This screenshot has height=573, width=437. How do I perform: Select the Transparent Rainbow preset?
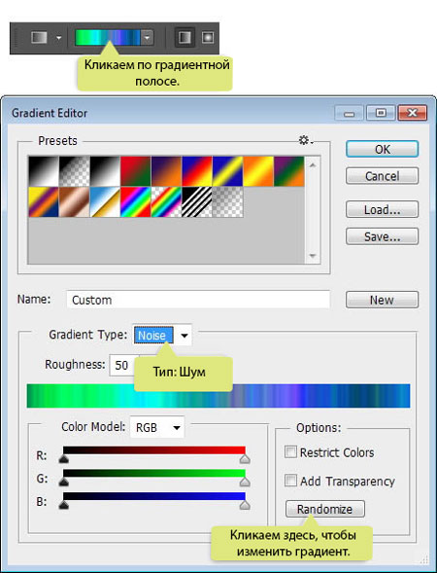tap(166, 202)
